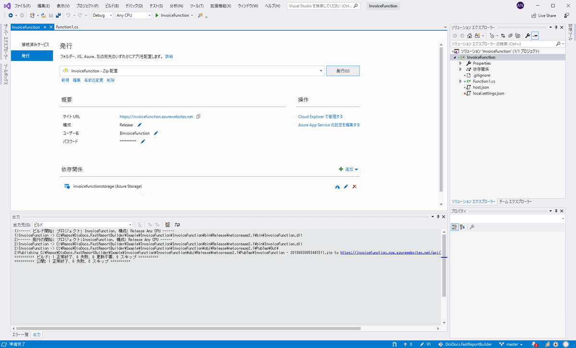
Task: Click Show All Files icon in Solution Explorer
Action: 517,36
